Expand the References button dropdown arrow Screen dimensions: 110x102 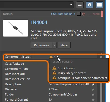[x=54, y=45]
